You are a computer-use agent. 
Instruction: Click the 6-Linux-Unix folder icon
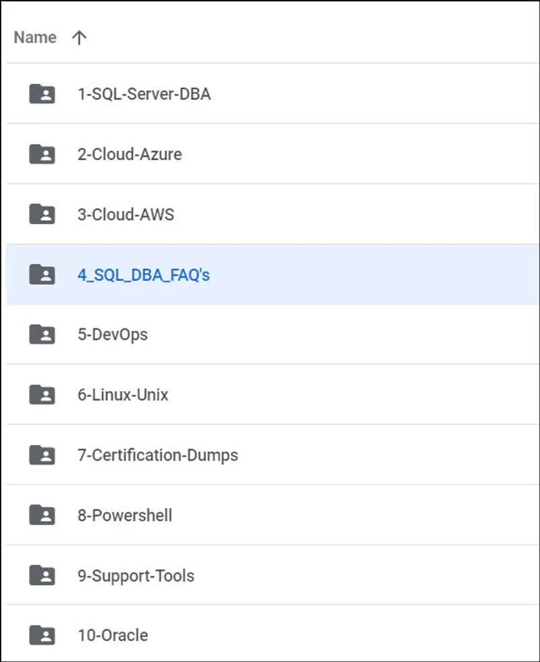[x=42, y=394]
